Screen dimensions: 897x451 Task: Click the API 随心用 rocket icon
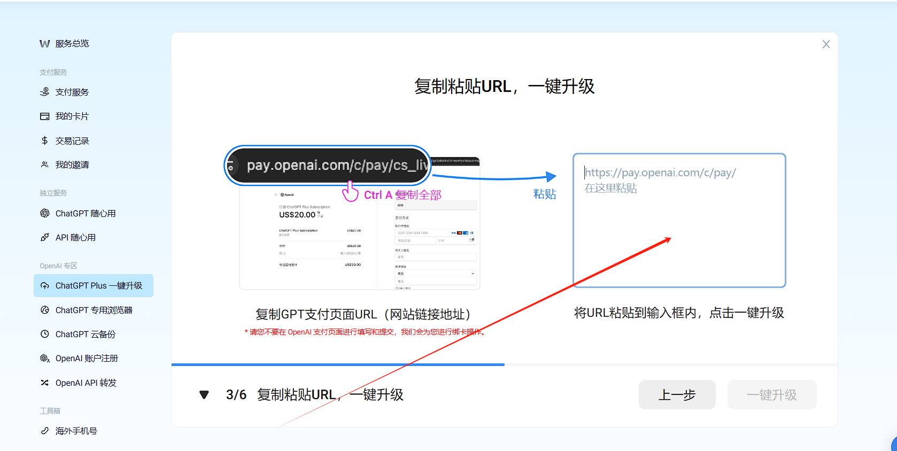pyautogui.click(x=45, y=237)
